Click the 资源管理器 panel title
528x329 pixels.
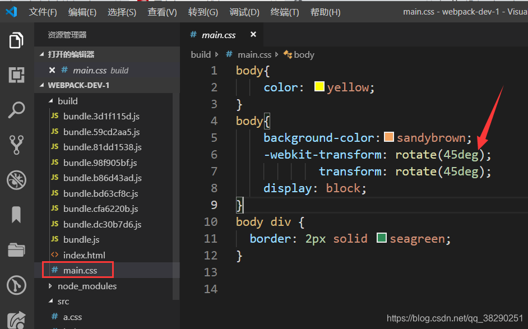[x=67, y=35]
